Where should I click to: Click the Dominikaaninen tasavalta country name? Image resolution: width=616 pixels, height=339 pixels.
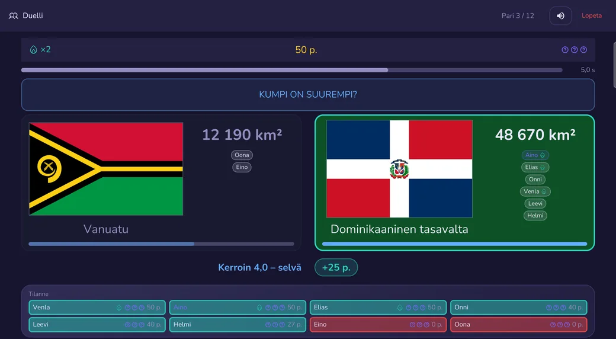(x=399, y=229)
